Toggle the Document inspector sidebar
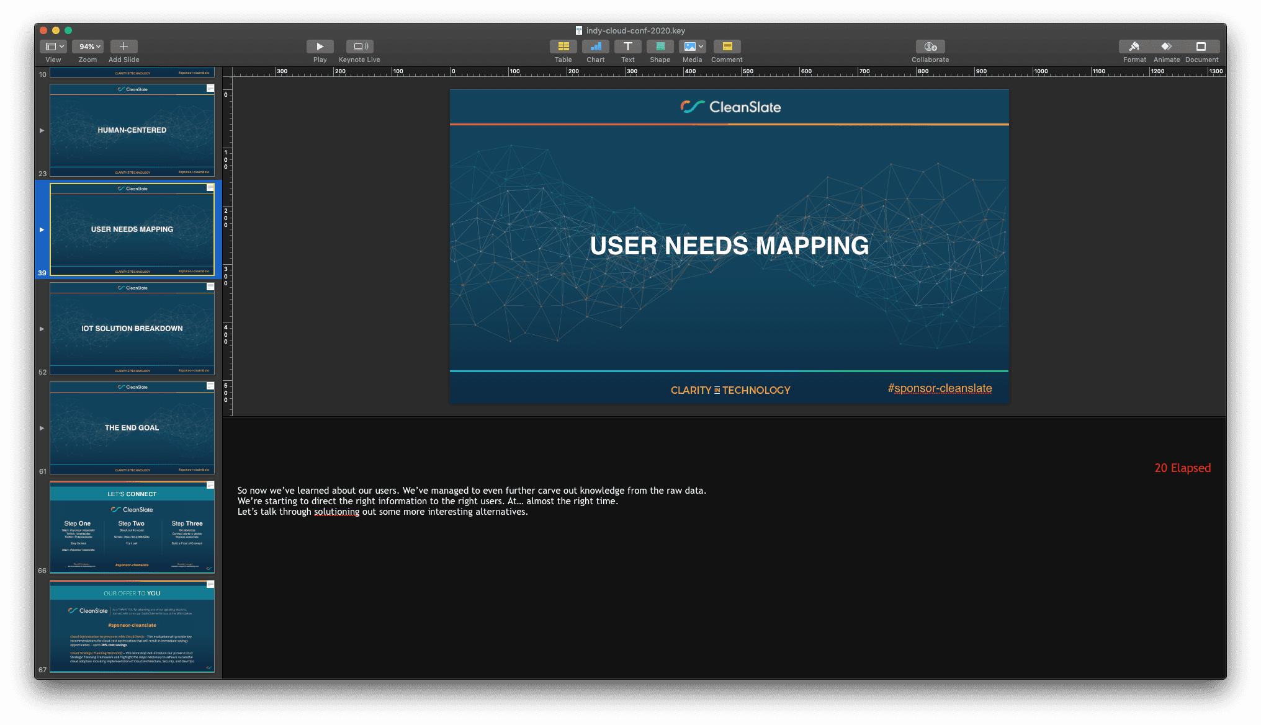Viewport: 1261px width, 725px height. click(1201, 47)
